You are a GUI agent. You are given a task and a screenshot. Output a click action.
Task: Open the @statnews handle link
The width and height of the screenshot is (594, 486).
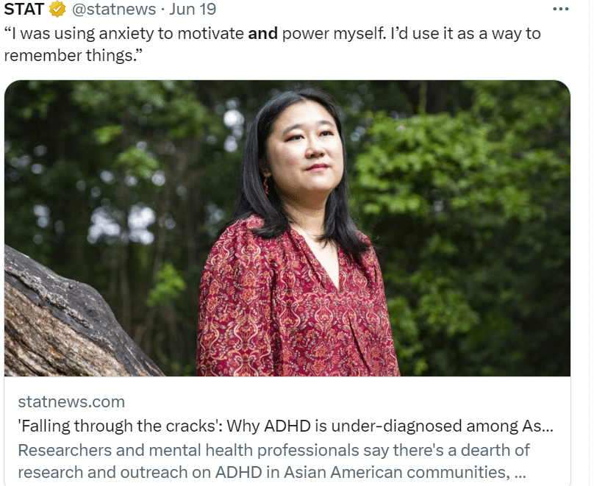click(x=114, y=9)
